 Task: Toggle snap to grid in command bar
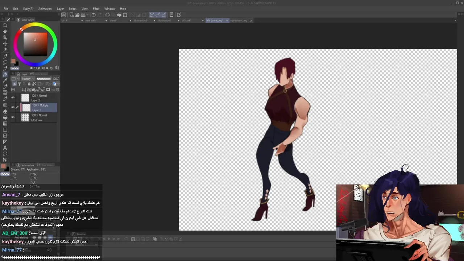click(164, 15)
